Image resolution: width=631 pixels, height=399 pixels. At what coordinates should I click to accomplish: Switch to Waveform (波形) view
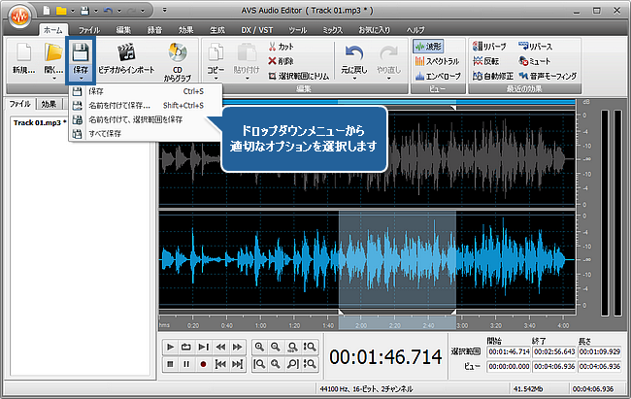pyautogui.click(x=428, y=47)
